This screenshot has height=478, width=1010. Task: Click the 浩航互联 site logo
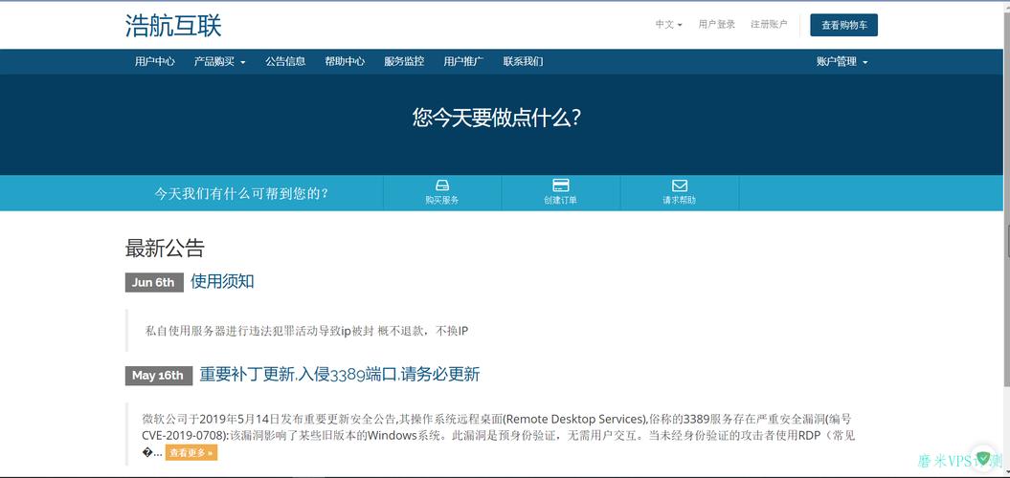click(173, 26)
